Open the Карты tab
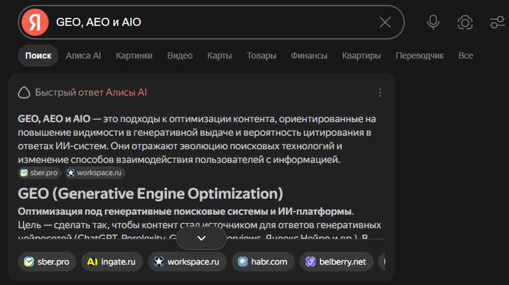Viewport: 509px width, 285px height. [x=219, y=56]
